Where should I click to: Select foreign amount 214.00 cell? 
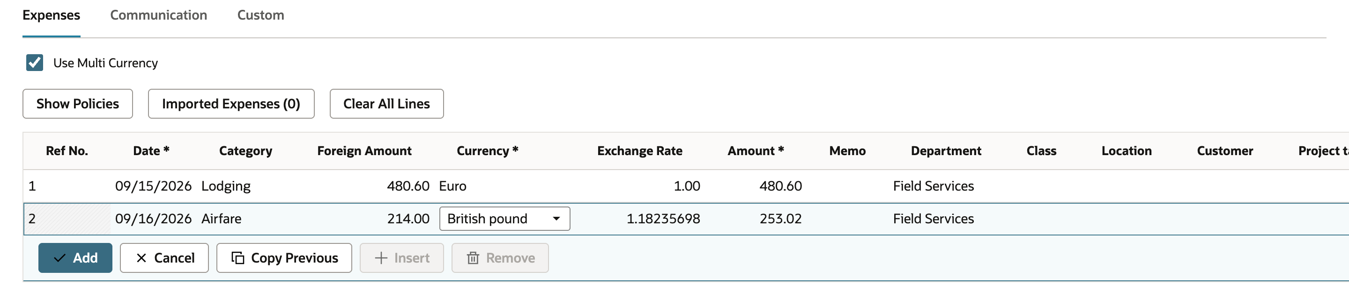408,219
